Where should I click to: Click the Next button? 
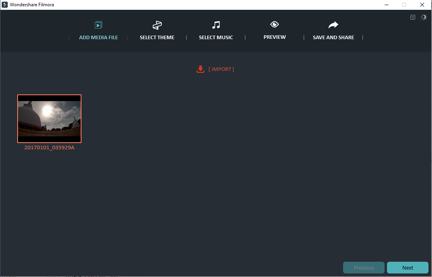pyautogui.click(x=407, y=268)
